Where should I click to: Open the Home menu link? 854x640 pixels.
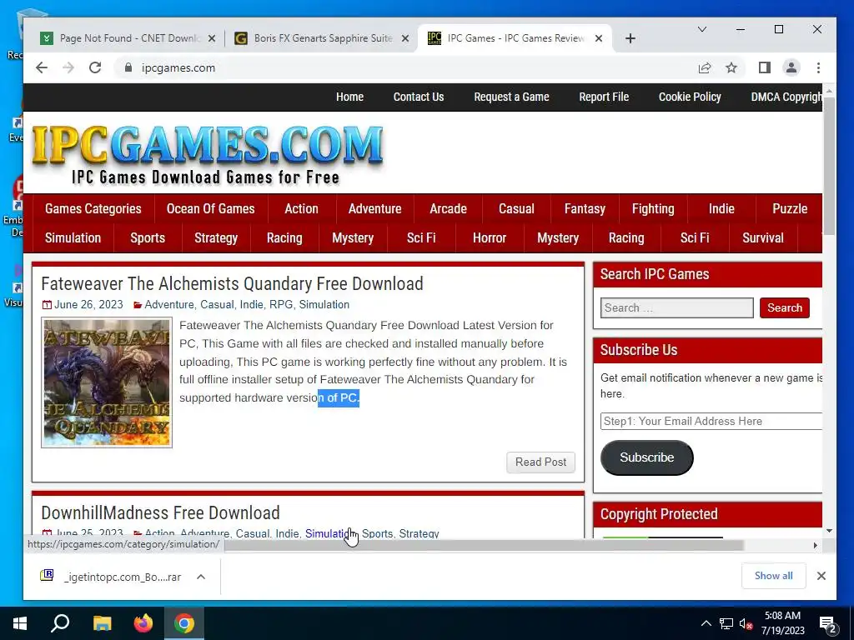point(349,97)
